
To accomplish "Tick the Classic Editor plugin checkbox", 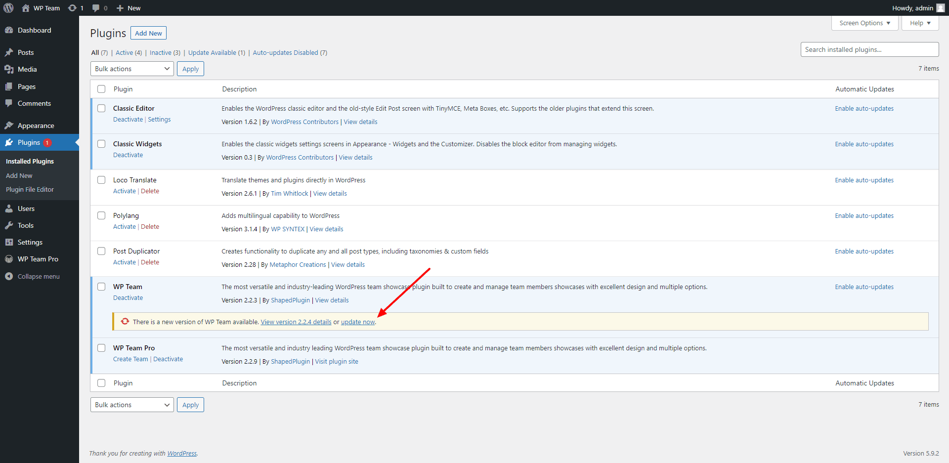I will click(x=101, y=108).
